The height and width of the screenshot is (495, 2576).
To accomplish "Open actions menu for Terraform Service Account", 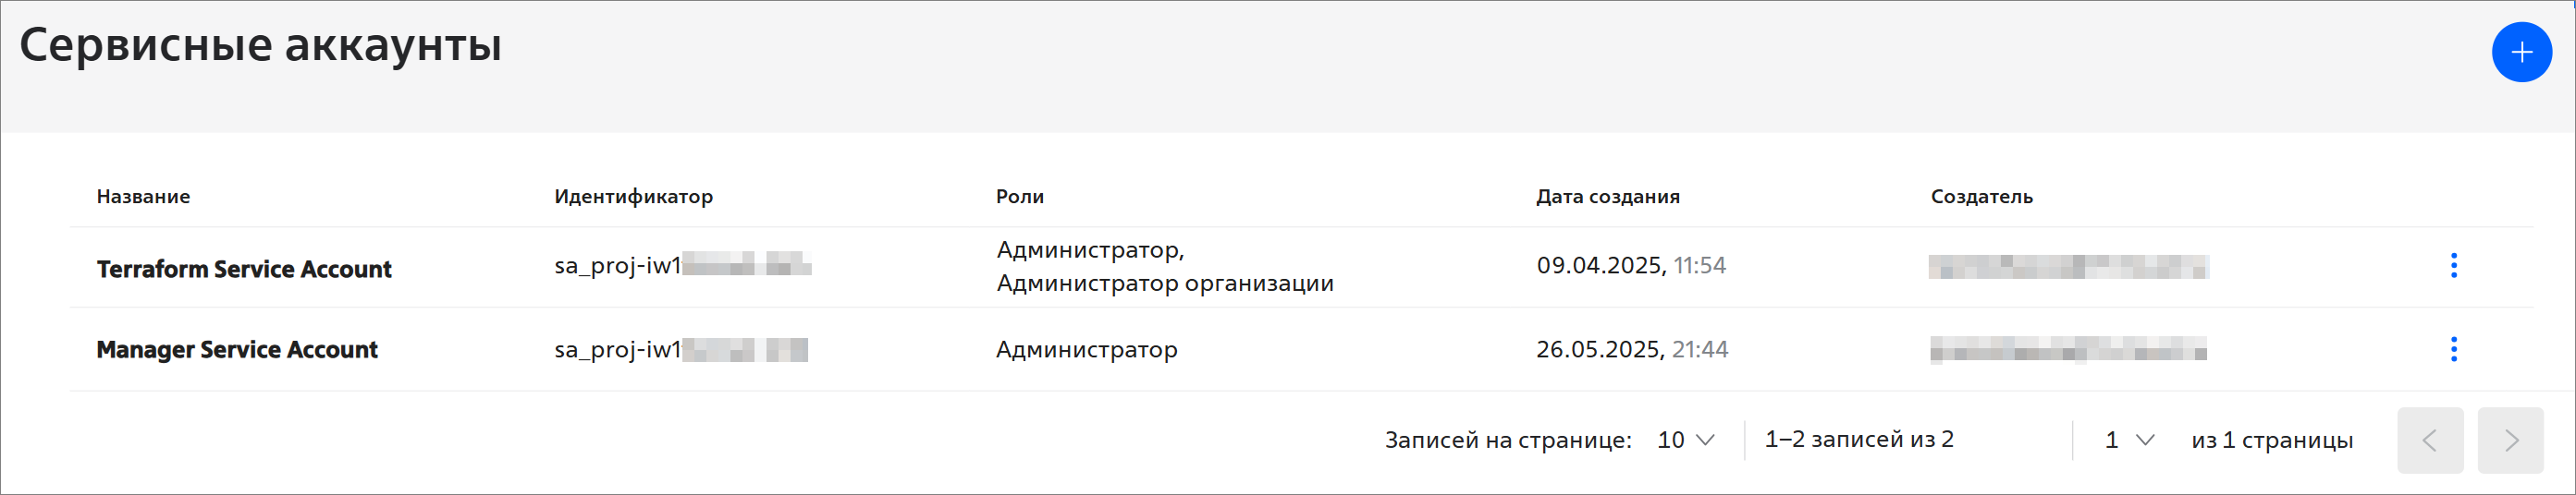I will [x=2453, y=265].
